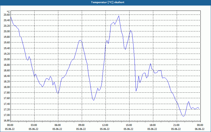This screenshot has height=132, width=211.
Task: Select the 17,20 y-axis label
Action: 7,109
